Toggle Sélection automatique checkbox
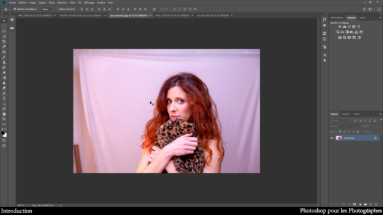The height and width of the screenshot is (215, 383). [15, 10]
